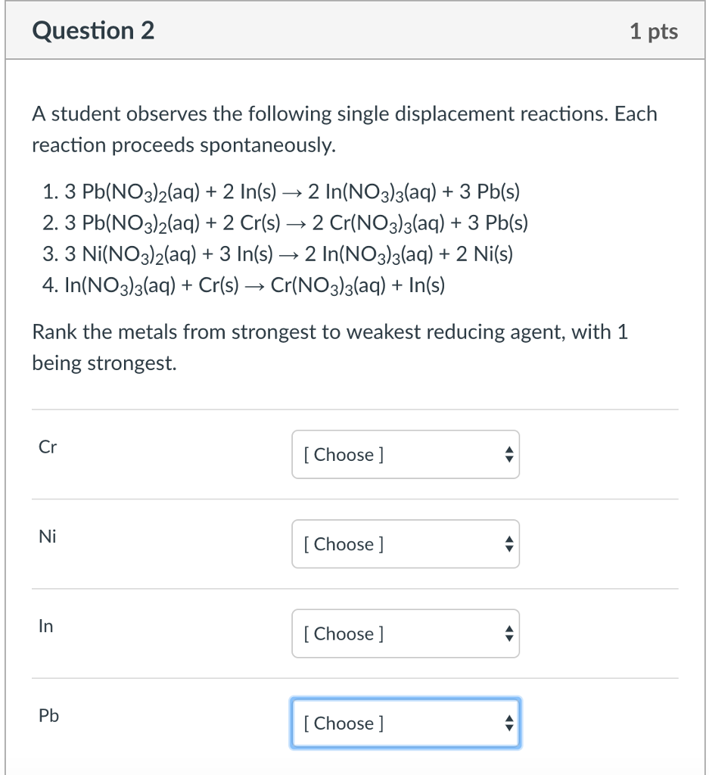Image resolution: width=709 pixels, height=775 pixels.
Task: Click the 1 pts label
Action: pyautogui.click(x=654, y=30)
